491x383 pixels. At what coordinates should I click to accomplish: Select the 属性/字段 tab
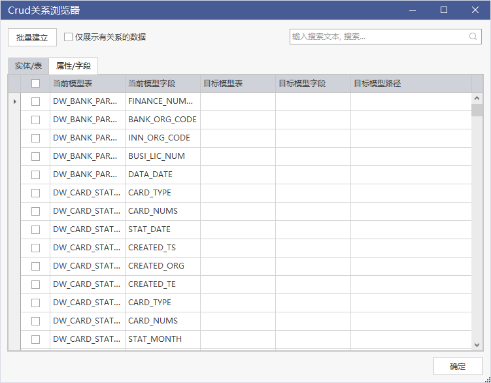pos(73,66)
